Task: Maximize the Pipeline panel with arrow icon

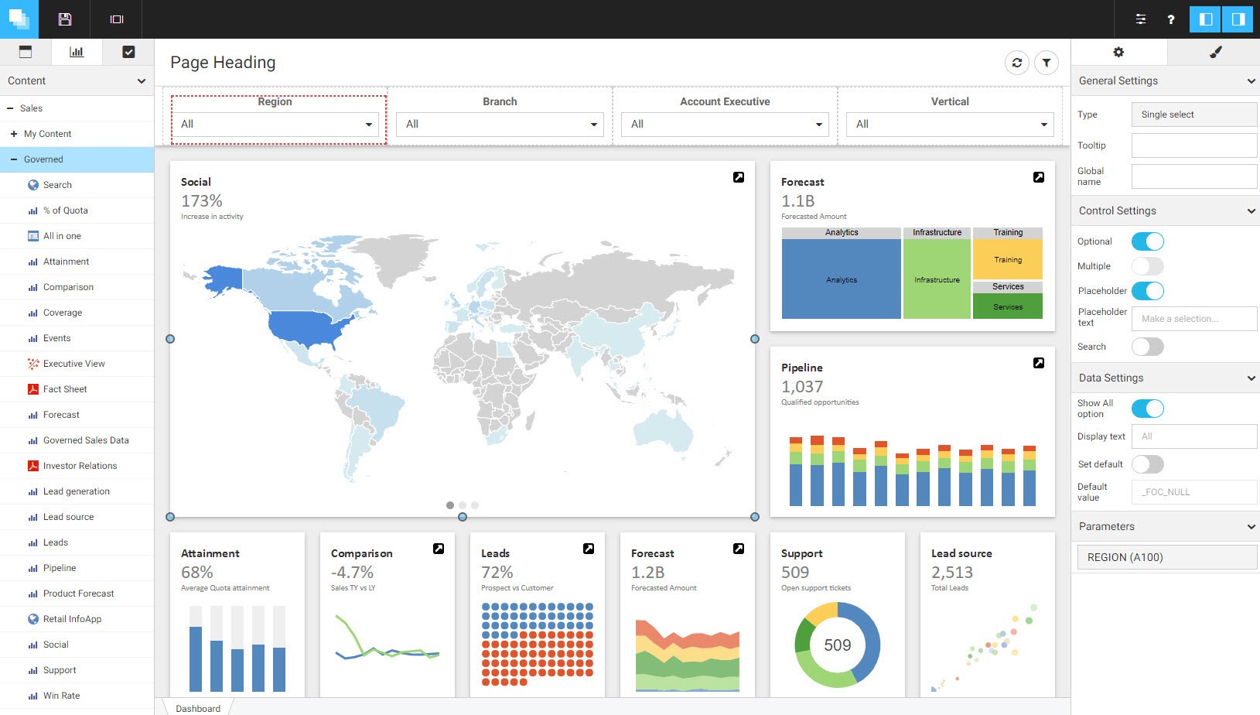Action: 1038,363
